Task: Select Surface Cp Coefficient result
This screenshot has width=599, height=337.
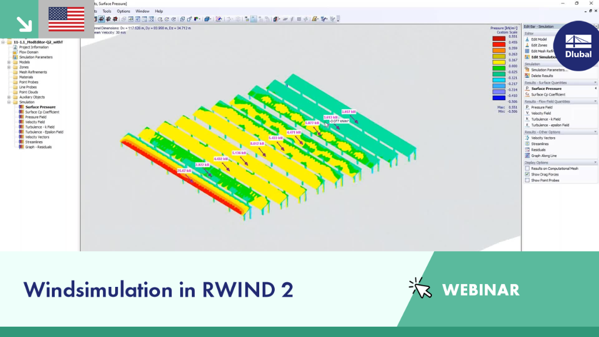Action: pyautogui.click(x=548, y=94)
